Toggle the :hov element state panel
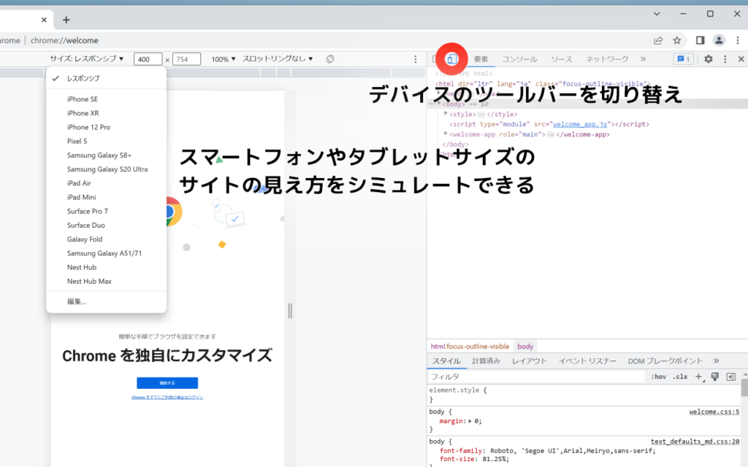This screenshot has width=748, height=467. coord(658,377)
